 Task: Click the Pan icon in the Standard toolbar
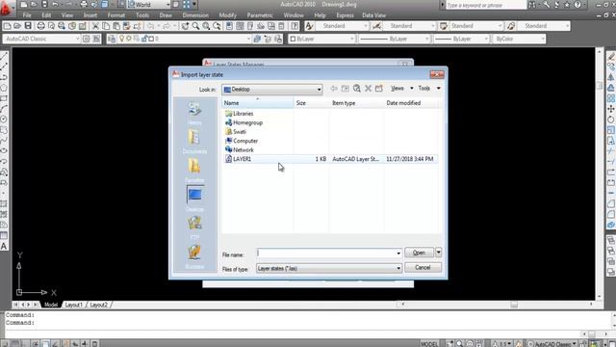(185, 26)
